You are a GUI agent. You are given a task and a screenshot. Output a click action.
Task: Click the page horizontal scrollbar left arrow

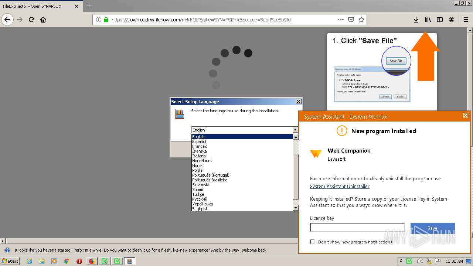click(x=3, y=241)
